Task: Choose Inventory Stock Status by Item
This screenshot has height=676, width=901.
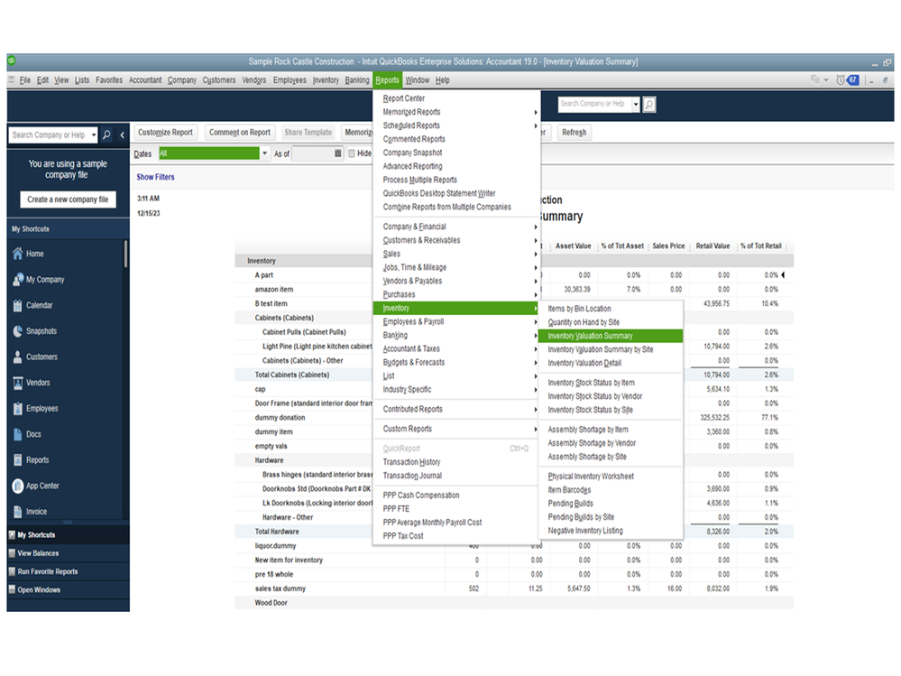Action: pos(611,383)
